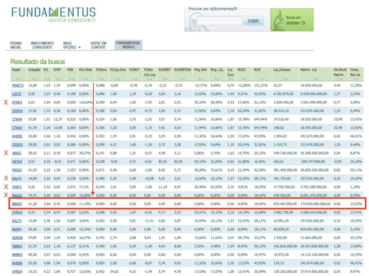Viewport: 369px width, 276px height.
Task: Open the CMIG4 ticker link
Action: [17, 272]
